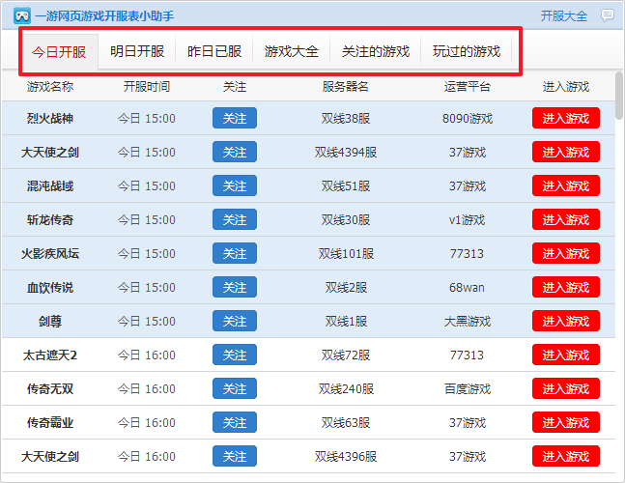The height and width of the screenshot is (483, 625).
Task: Follow 混沌战域 with its 关注 button
Action: [x=235, y=185]
